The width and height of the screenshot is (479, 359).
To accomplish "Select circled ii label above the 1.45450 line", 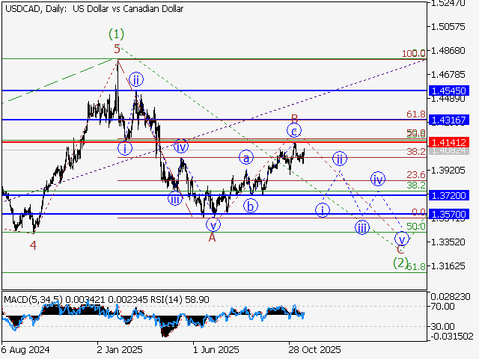I will [136, 80].
